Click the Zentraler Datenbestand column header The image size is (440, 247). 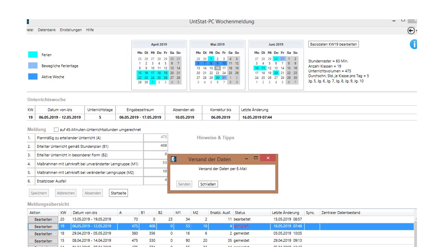[x=341, y=213]
